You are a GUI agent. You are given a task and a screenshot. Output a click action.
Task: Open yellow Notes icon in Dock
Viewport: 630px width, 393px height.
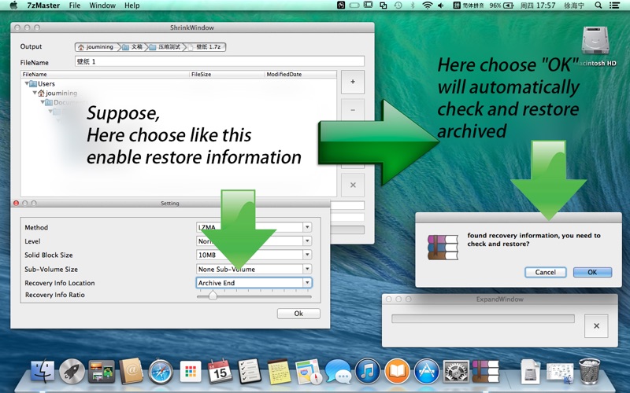tap(279, 372)
